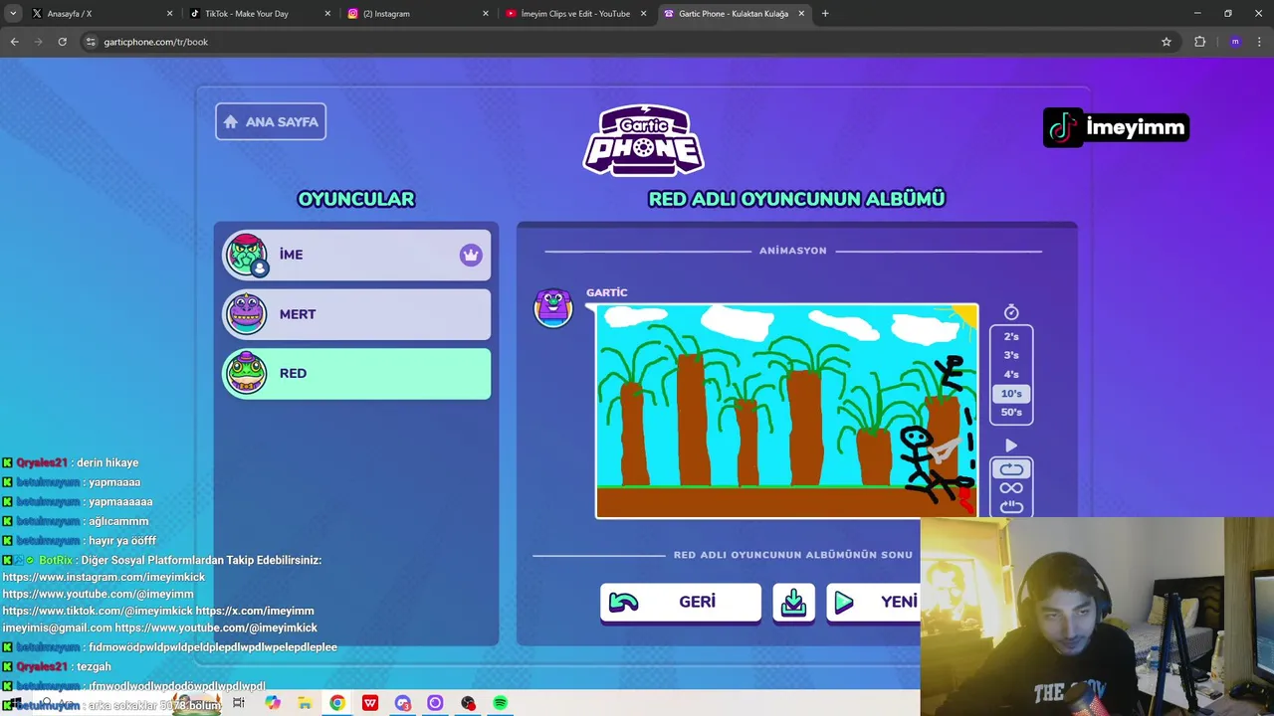
Task: Click İME's avatar icon
Action: [246, 255]
